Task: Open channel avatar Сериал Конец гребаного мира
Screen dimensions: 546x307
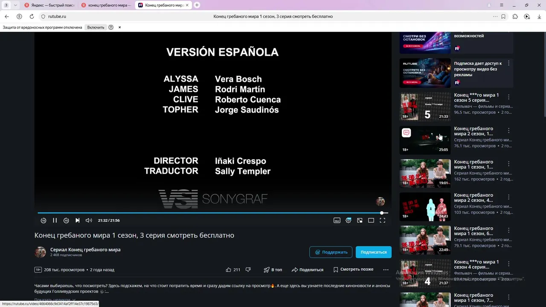Action: click(40, 252)
